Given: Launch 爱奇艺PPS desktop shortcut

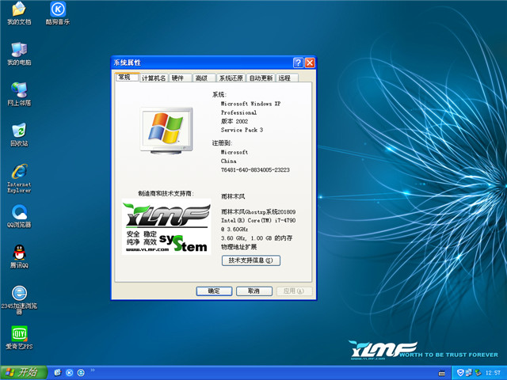Looking at the screenshot, I should 19,336.
